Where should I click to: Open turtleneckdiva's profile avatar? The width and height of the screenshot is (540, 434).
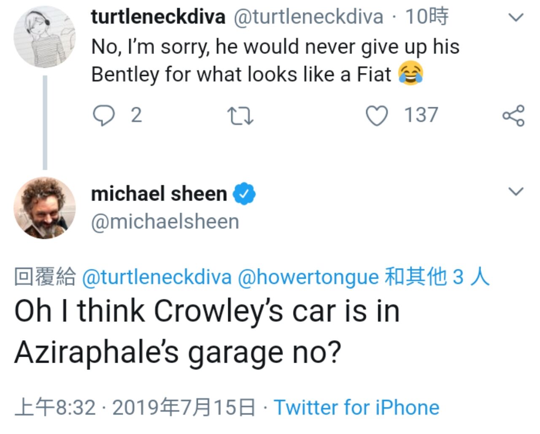pos(45,37)
